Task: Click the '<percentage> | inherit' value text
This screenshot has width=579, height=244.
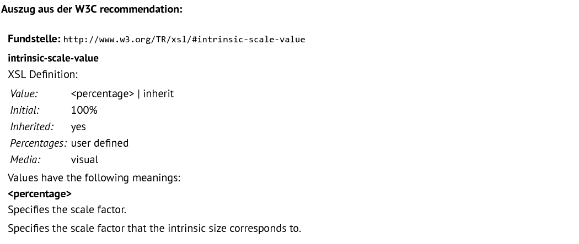Action: (122, 94)
